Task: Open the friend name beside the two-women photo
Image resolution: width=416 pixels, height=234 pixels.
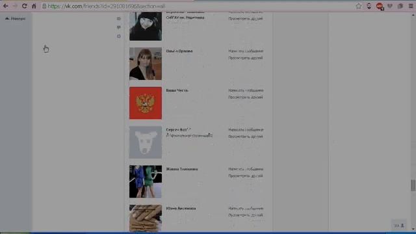Action: 182,169
